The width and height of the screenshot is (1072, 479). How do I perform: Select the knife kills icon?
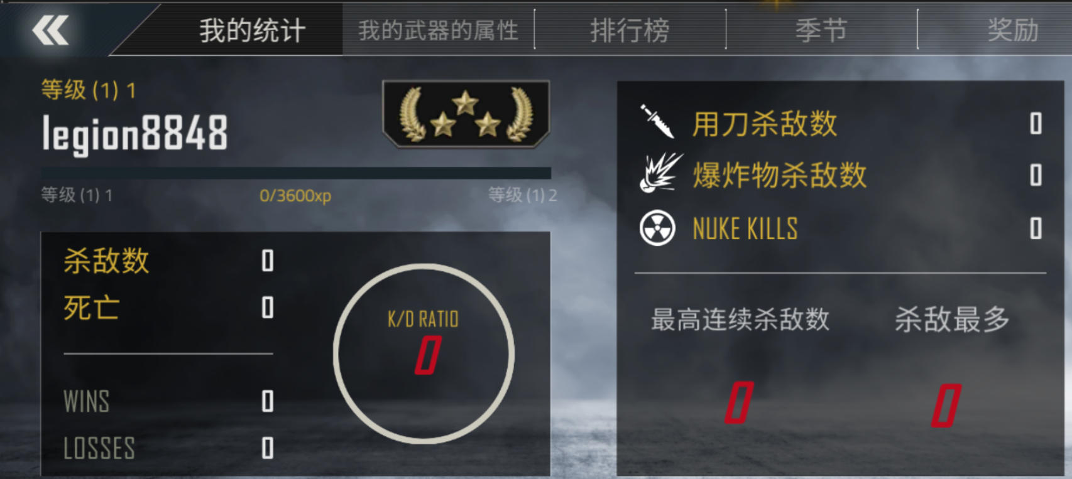click(x=657, y=121)
